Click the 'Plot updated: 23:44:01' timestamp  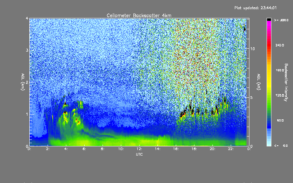[255, 8]
